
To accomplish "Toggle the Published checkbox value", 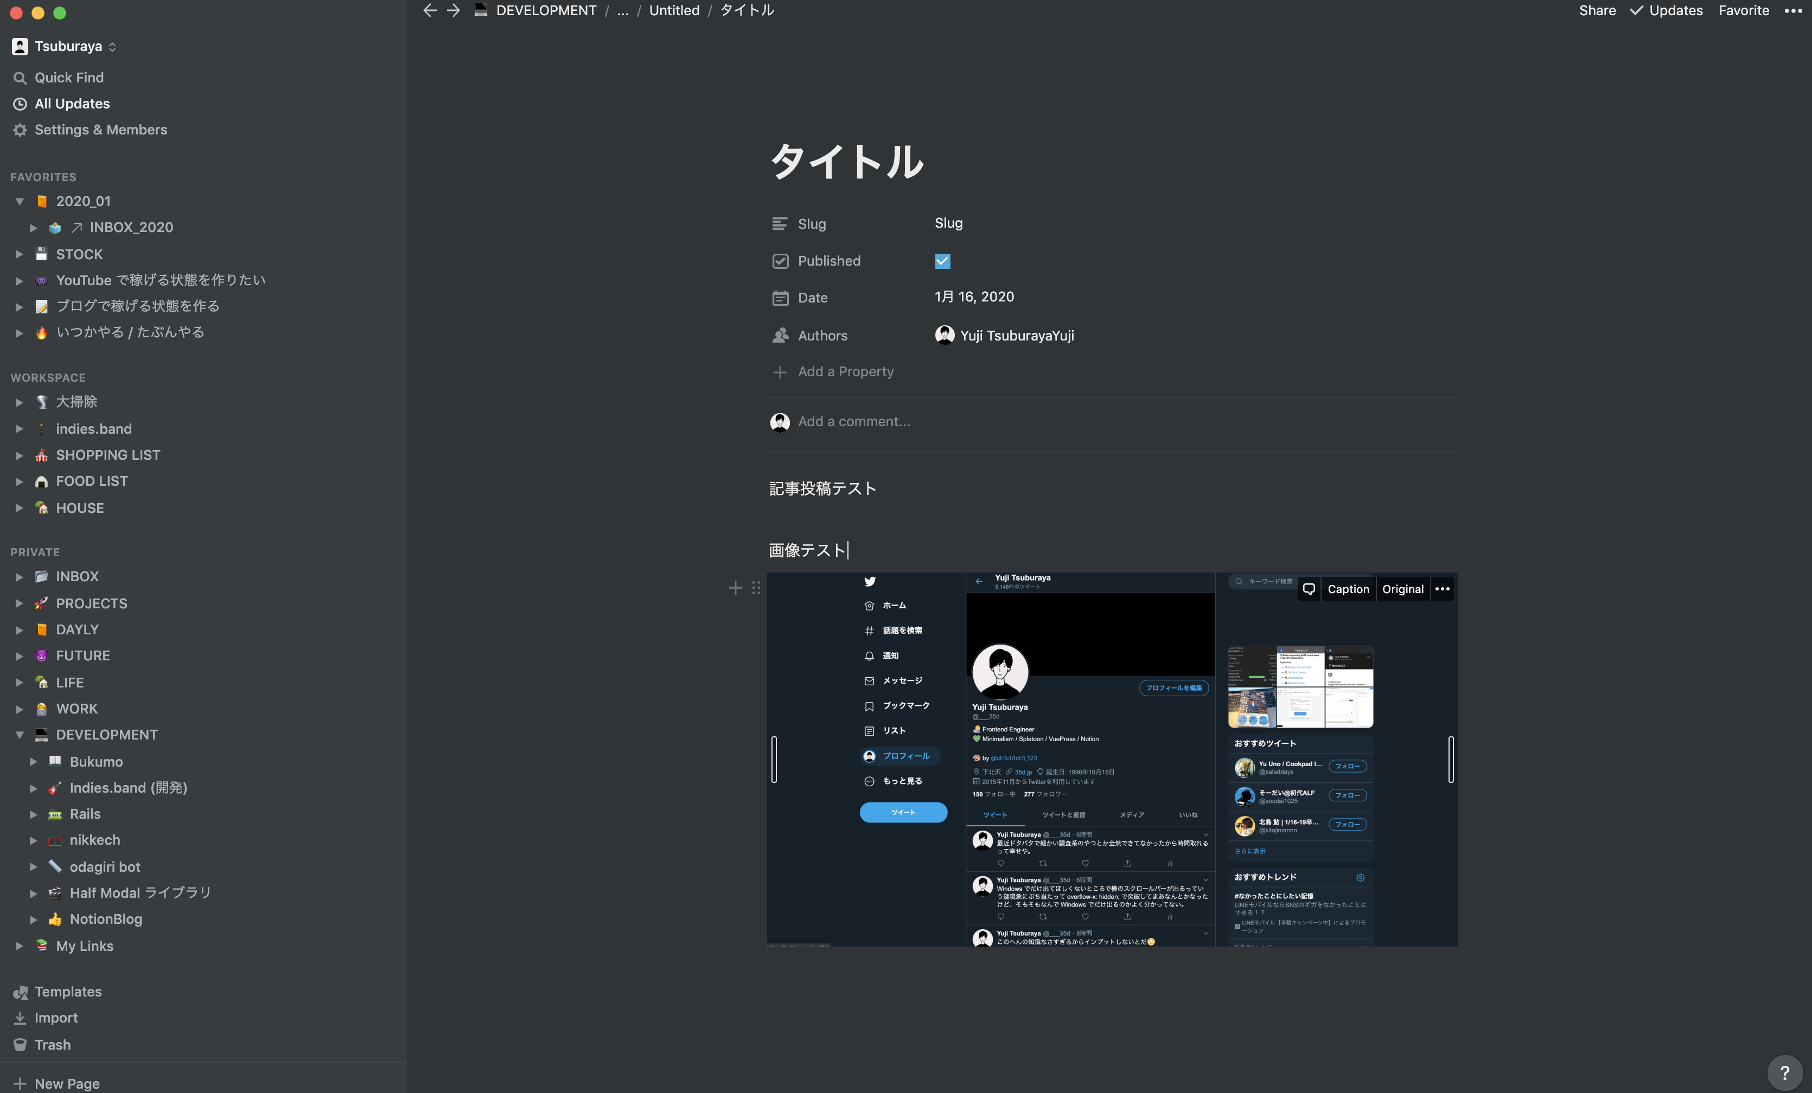I will 942,261.
